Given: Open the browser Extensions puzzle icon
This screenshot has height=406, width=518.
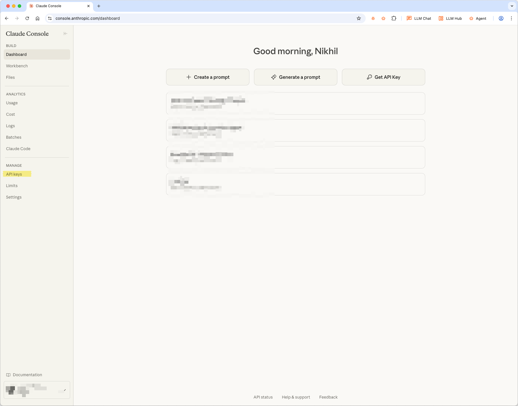Looking at the screenshot, I should 394,18.
